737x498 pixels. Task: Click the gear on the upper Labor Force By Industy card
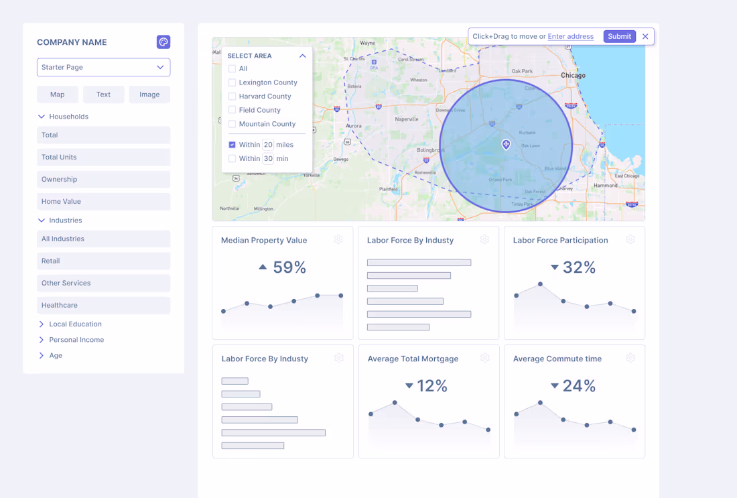(x=484, y=239)
